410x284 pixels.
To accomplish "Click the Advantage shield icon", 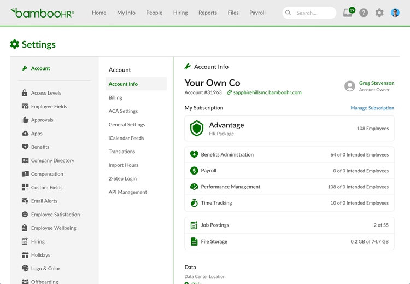I will [197, 128].
